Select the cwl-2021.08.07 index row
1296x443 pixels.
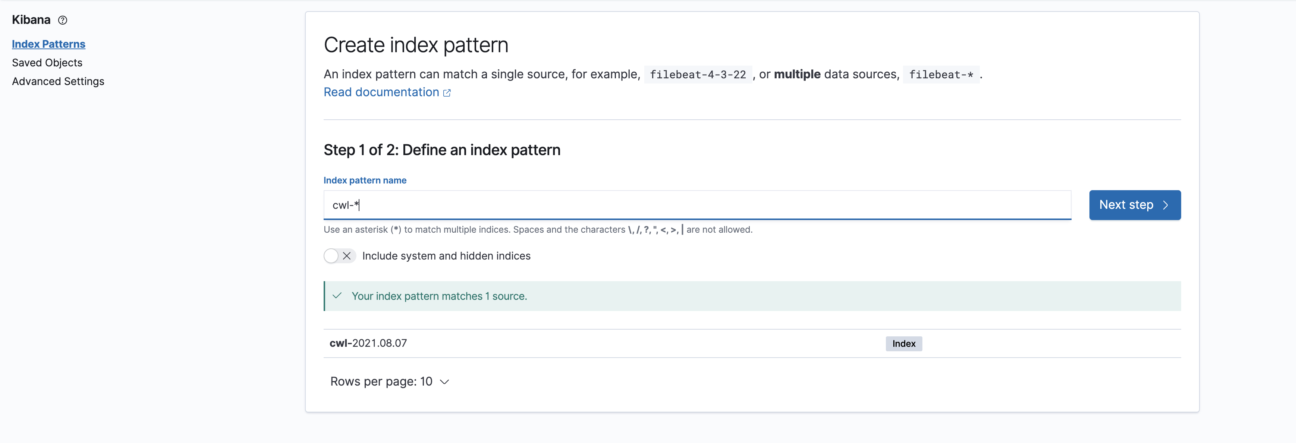coord(368,343)
